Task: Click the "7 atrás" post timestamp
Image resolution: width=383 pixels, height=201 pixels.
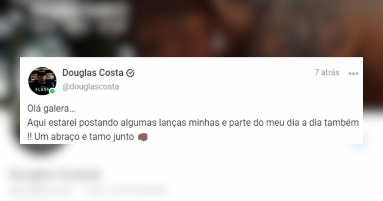Action: 327,73
